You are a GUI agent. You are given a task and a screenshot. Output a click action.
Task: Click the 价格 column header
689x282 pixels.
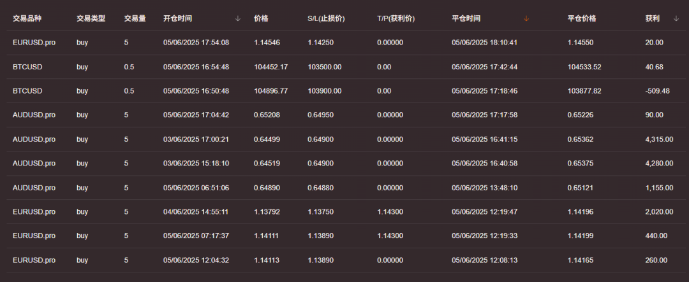[x=261, y=18]
